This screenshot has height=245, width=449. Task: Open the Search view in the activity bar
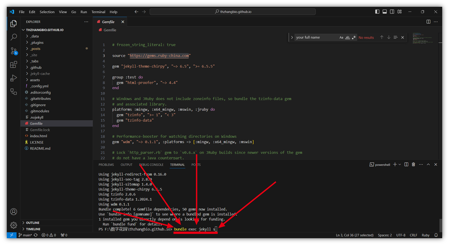pos(14,37)
